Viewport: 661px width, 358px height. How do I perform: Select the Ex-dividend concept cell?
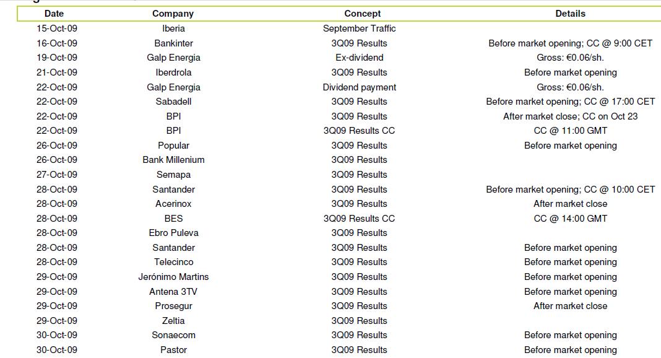(x=359, y=58)
